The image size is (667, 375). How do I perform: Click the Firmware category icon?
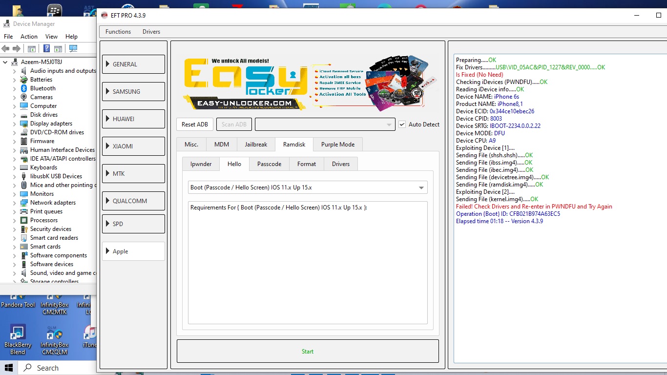pyautogui.click(x=24, y=141)
